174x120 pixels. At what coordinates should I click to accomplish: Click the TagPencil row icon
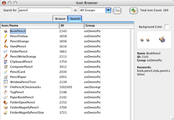pyautogui.click(x=5, y=92)
